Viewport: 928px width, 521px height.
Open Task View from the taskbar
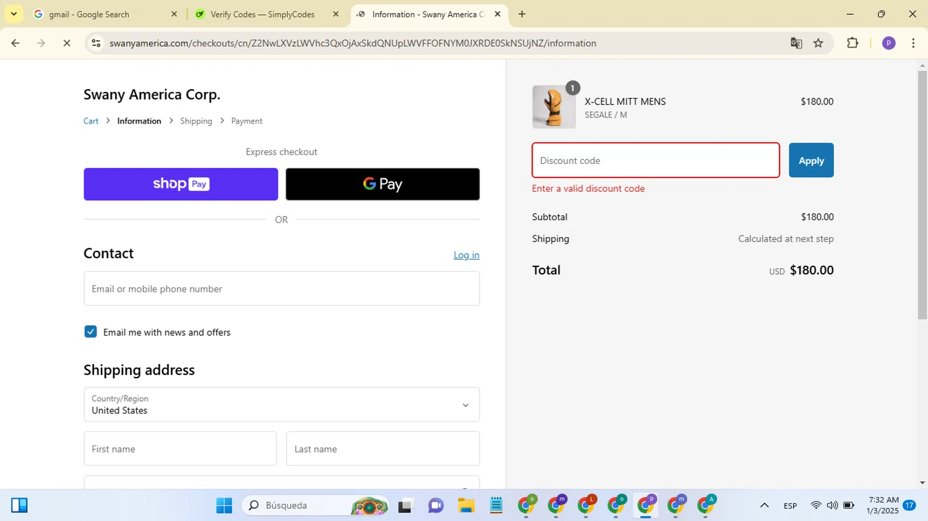(405, 506)
